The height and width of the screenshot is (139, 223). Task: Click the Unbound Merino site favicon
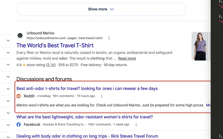click(x=20, y=36)
